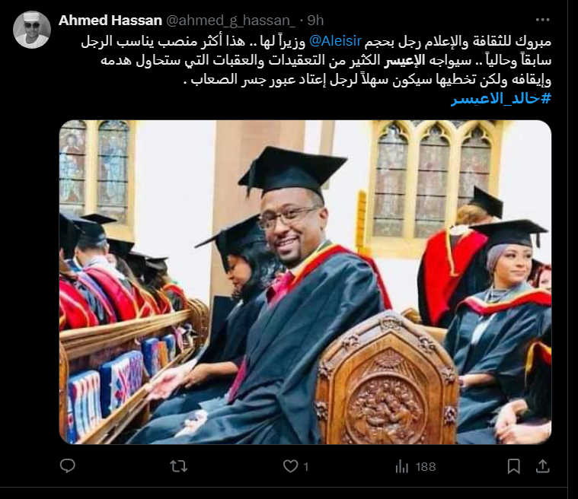Click the share upload arrow icon
The width and height of the screenshot is (578, 499).
pyautogui.click(x=543, y=466)
